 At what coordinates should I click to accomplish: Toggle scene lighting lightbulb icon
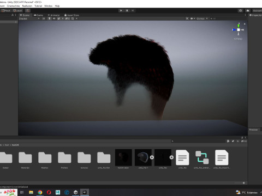pyautogui.click(x=49, y=19)
